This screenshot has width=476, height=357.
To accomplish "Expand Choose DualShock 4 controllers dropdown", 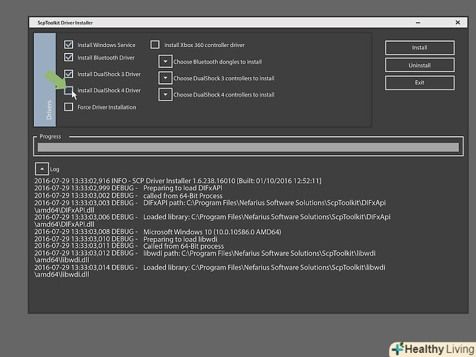I will (x=165, y=94).
